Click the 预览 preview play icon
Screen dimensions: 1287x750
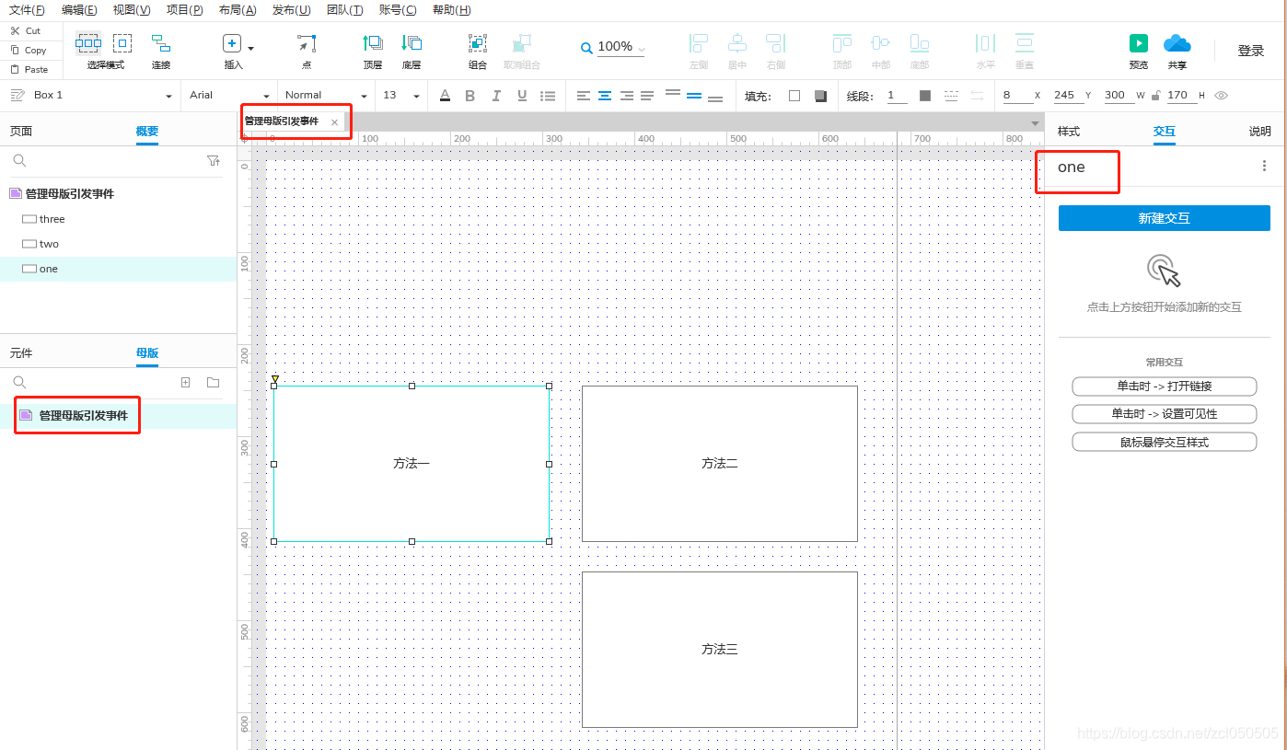(x=1139, y=42)
